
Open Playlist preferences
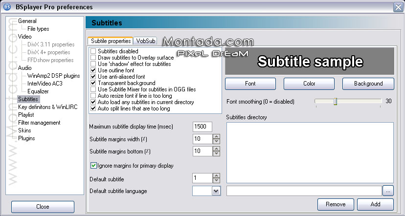coord(26,115)
